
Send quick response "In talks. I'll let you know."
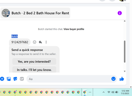click(34, 70)
